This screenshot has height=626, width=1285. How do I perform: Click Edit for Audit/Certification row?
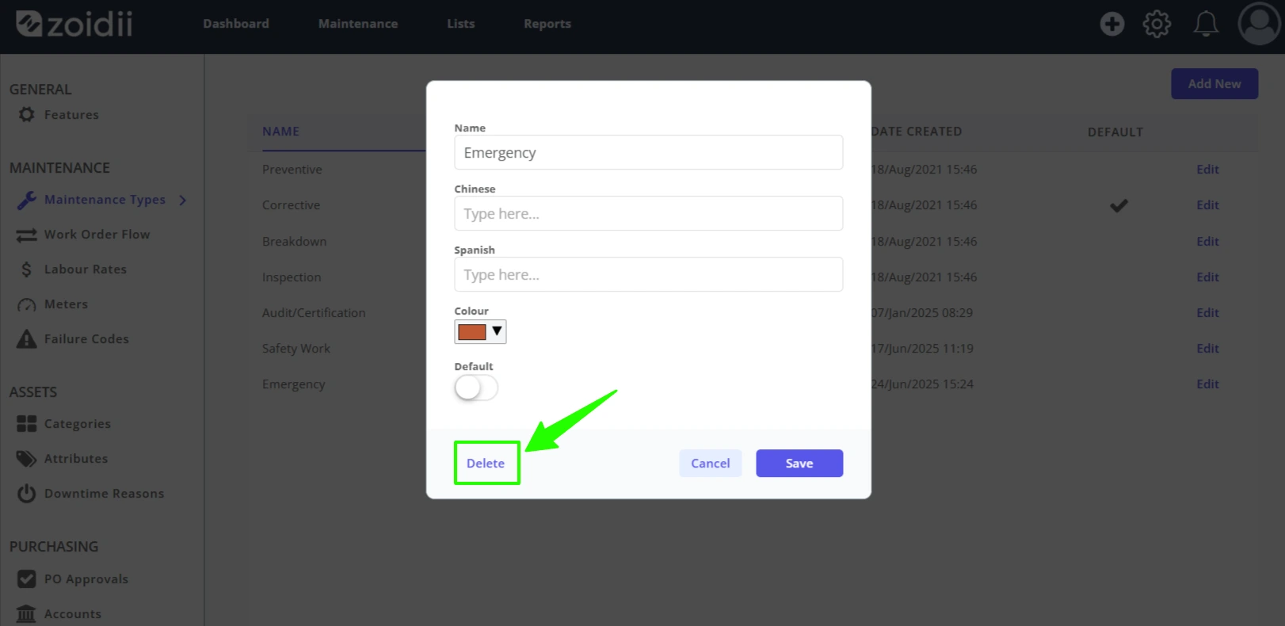pos(1207,313)
